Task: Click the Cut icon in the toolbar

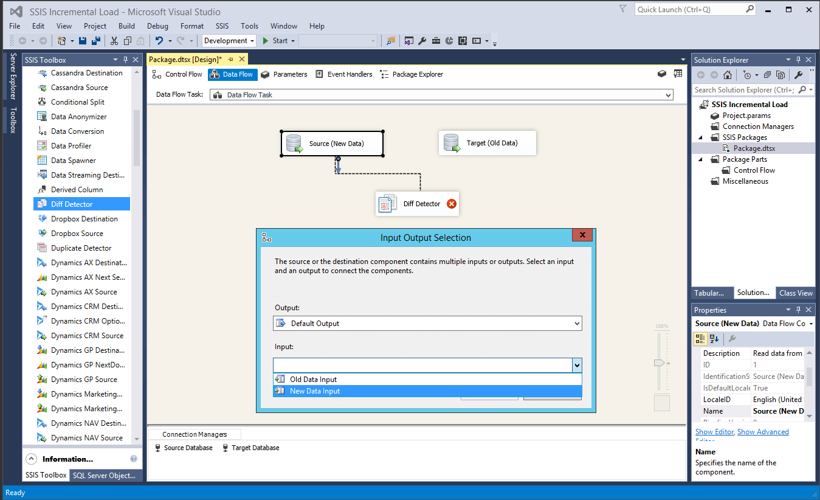Action: coord(114,41)
